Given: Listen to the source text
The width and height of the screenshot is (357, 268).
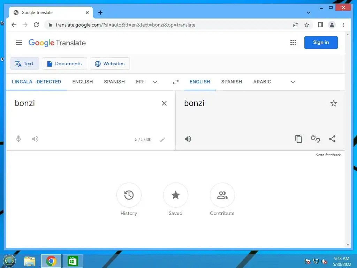Looking at the screenshot, I should pos(35,139).
